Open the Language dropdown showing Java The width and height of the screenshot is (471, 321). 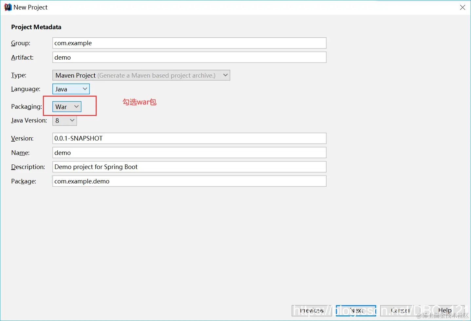point(71,89)
